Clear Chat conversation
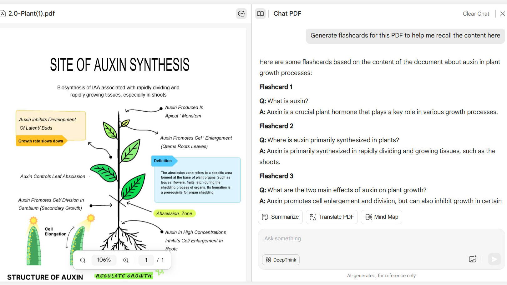Image resolution: width=507 pixels, height=285 pixels. [x=476, y=14]
